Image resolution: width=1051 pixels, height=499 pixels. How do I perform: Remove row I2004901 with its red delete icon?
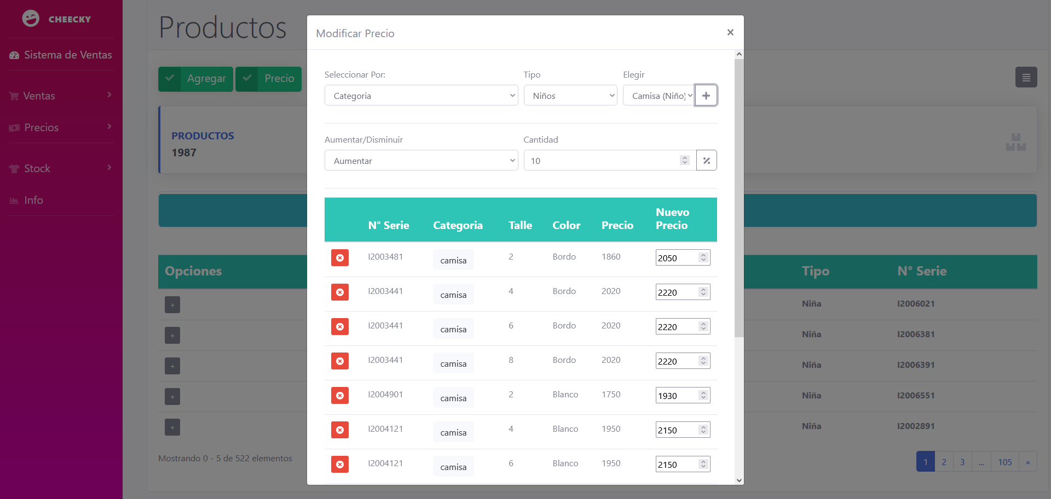(x=339, y=395)
